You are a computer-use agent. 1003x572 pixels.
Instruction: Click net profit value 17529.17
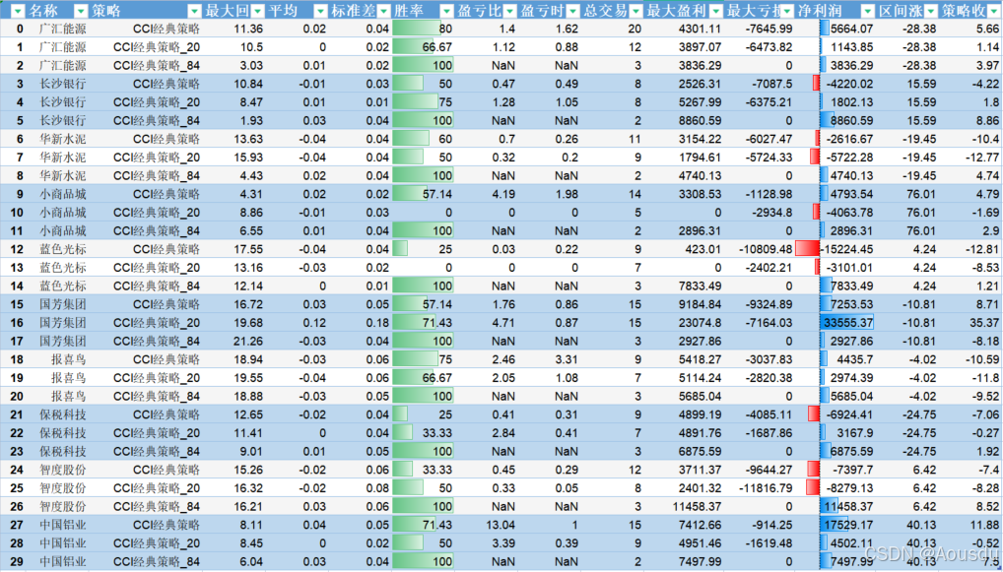848,526
